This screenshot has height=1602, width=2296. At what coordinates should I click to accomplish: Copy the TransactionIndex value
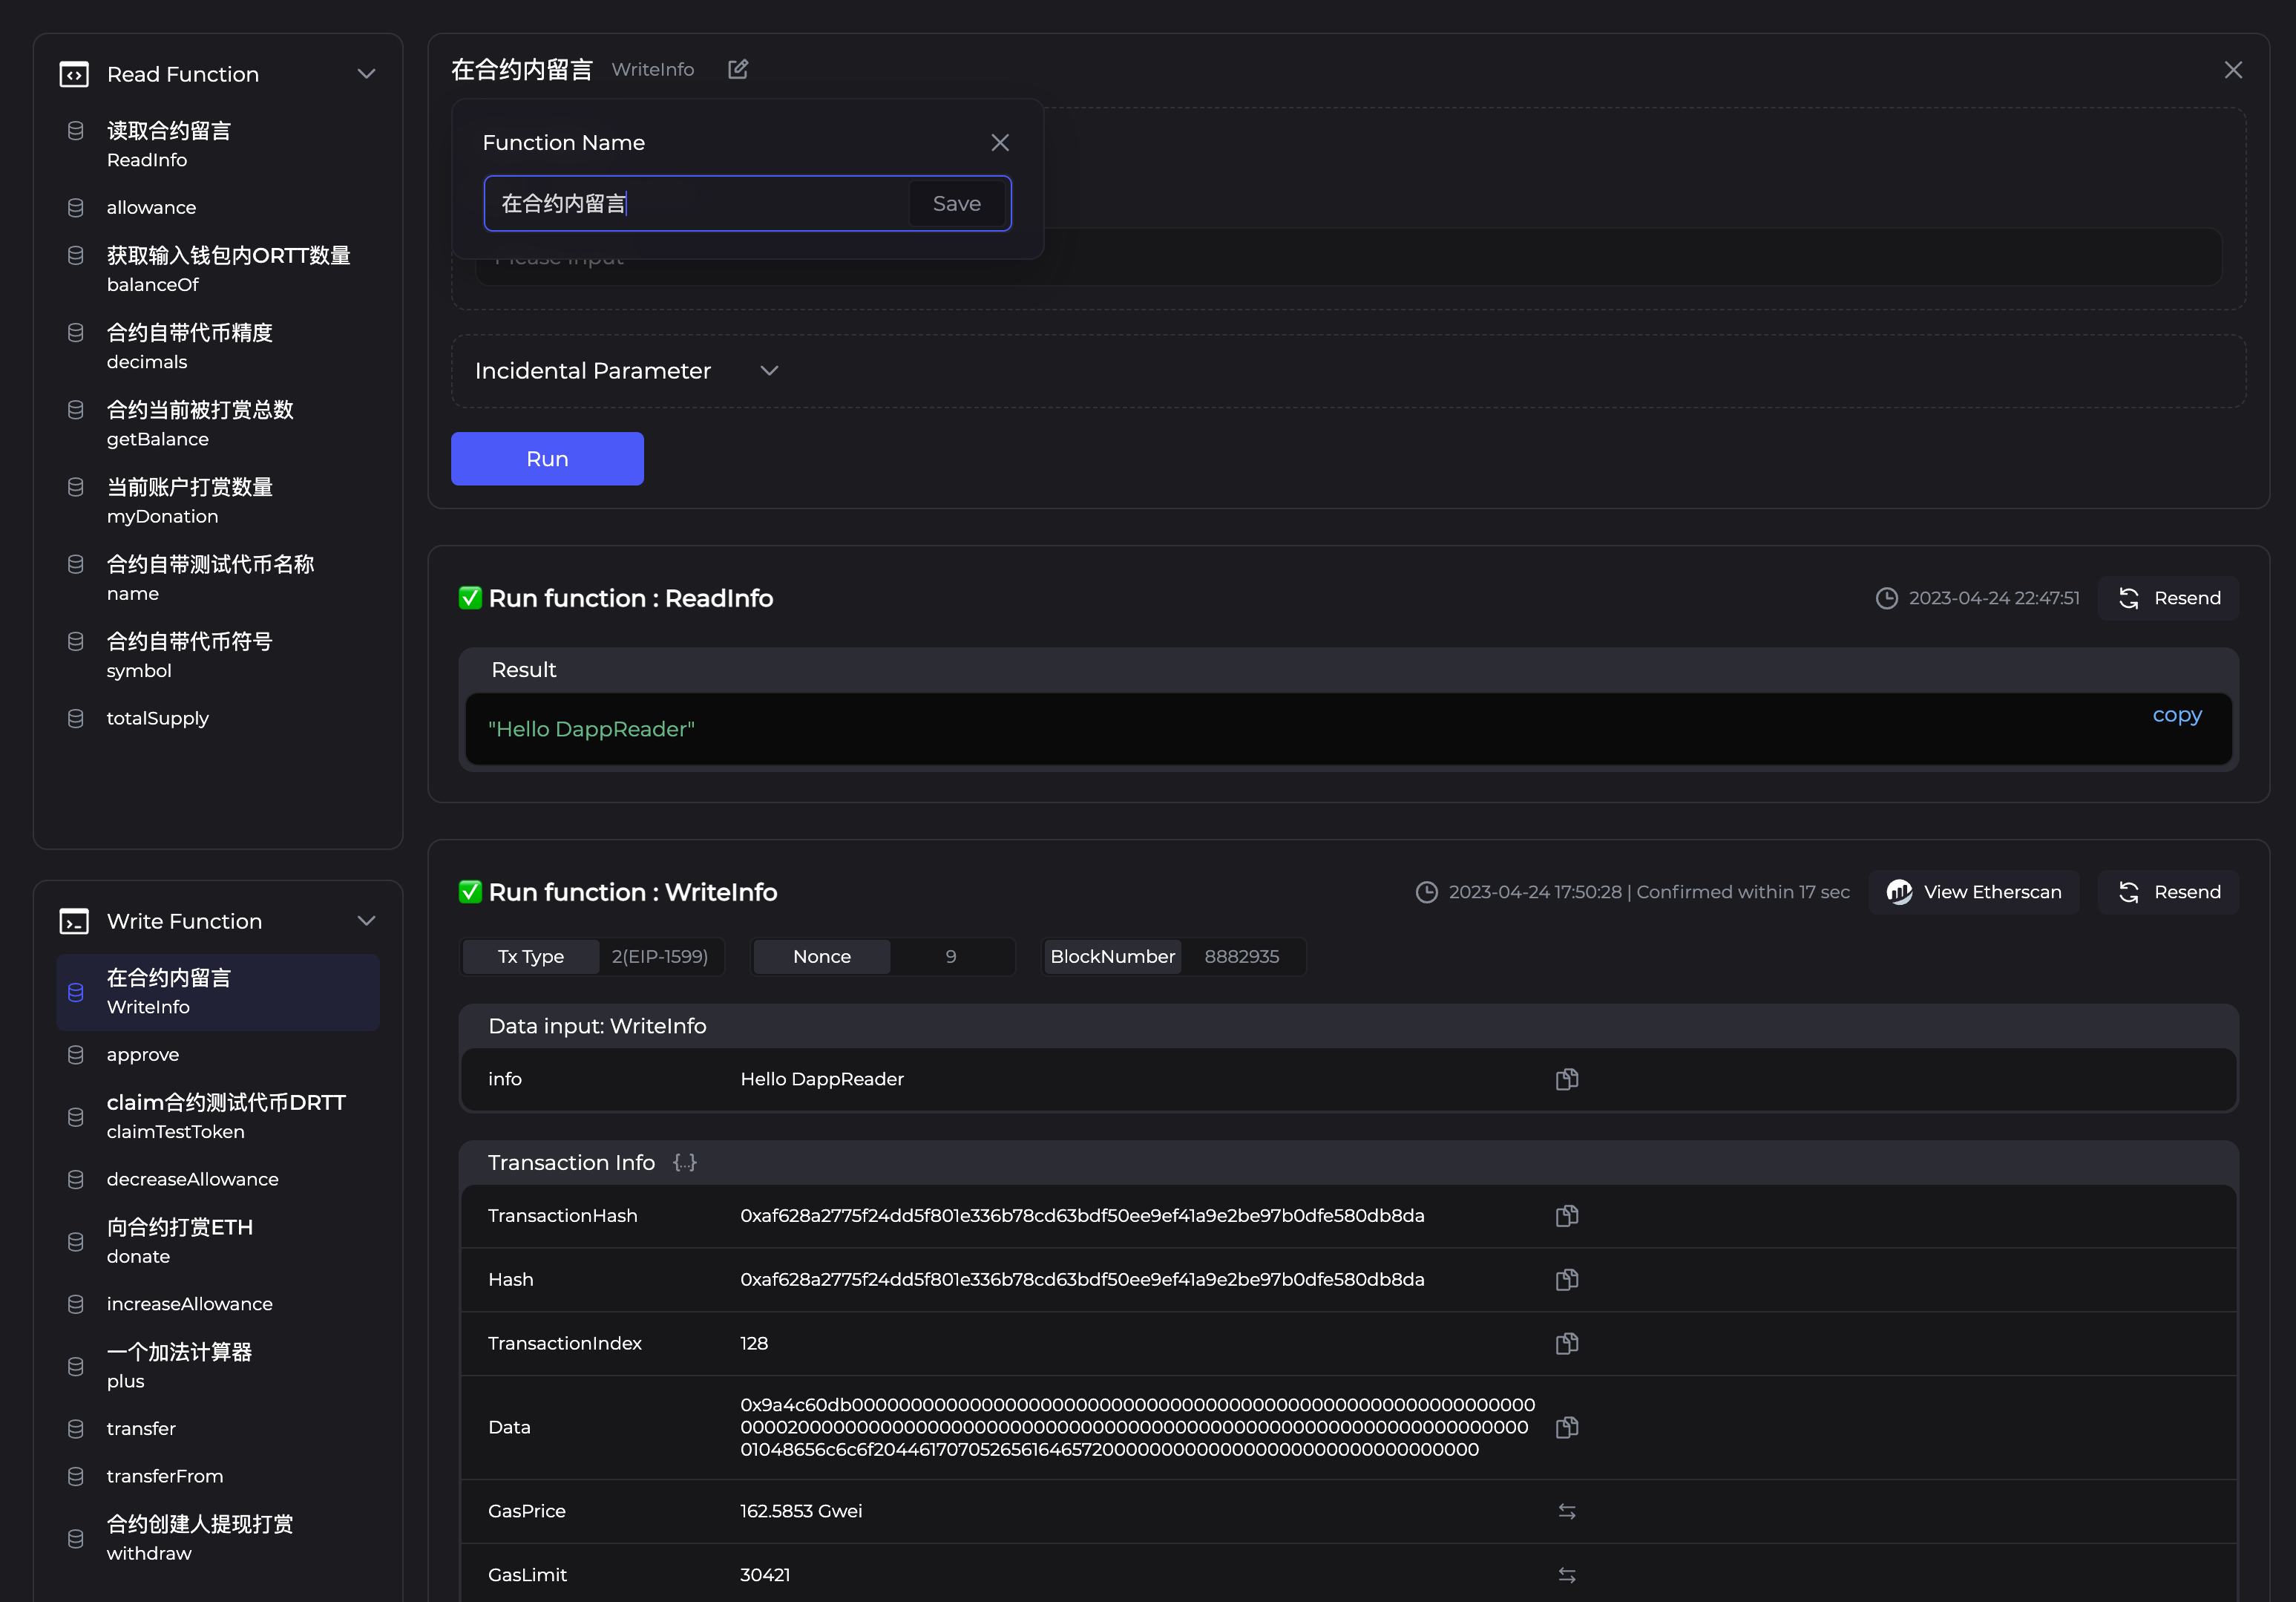[x=1566, y=1343]
